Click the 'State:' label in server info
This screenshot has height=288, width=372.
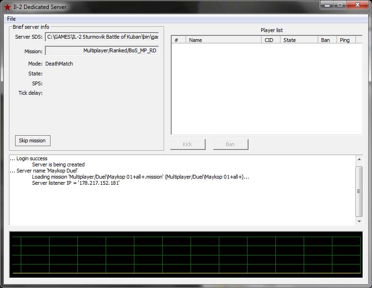[x=35, y=74]
